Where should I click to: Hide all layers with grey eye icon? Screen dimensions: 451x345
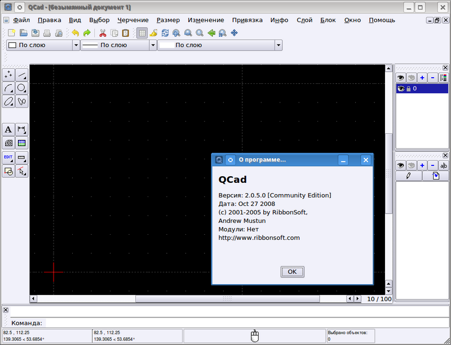[412, 78]
